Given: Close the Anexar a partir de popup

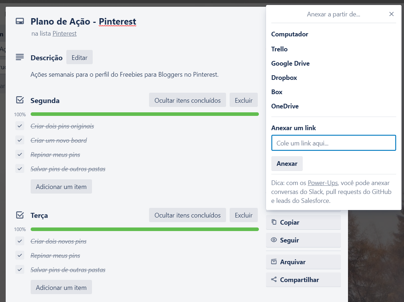Looking at the screenshot, I should coord(391,14).
